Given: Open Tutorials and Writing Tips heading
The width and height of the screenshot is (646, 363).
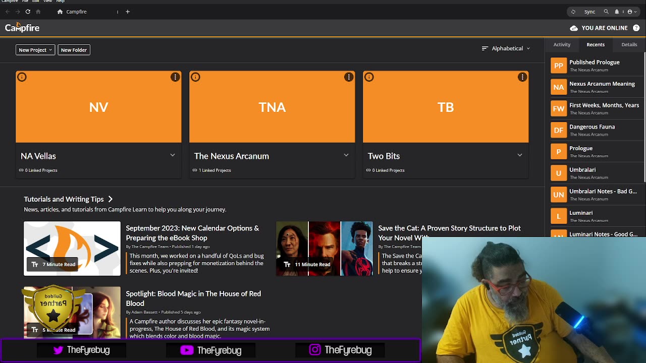Looking at the screenshot, I should pyautogui.click(x=64, y=199).
